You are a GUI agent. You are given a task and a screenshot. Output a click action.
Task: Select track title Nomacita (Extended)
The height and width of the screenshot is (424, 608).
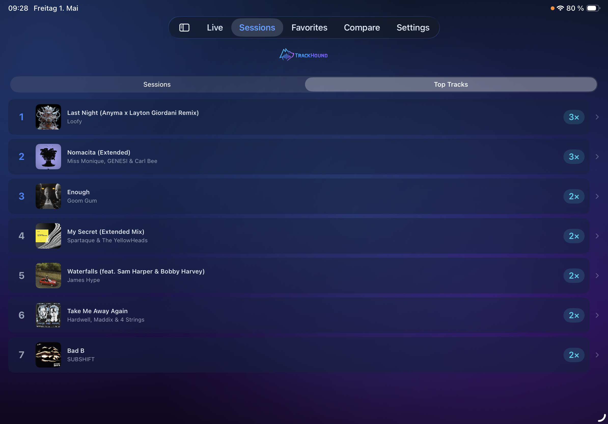point(99,153)
